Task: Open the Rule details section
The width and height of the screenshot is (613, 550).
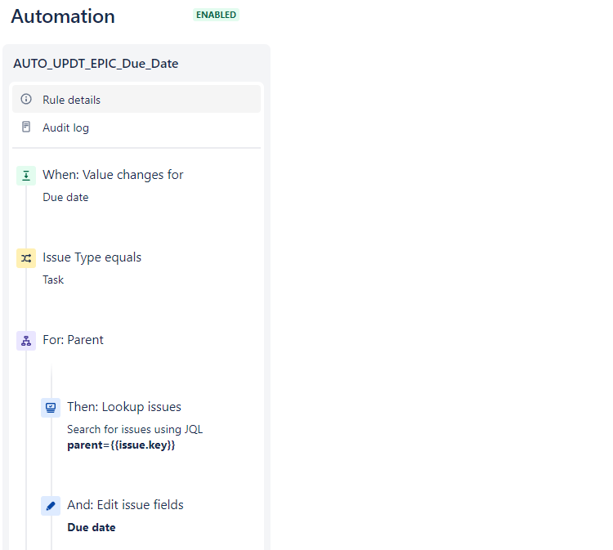Action: coord(136,99)
